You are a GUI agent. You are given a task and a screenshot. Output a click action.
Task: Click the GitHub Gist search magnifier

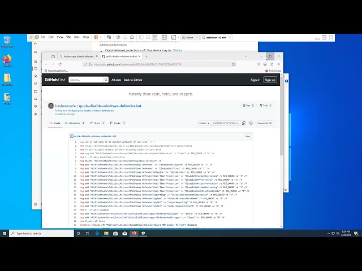pos(106,80)
